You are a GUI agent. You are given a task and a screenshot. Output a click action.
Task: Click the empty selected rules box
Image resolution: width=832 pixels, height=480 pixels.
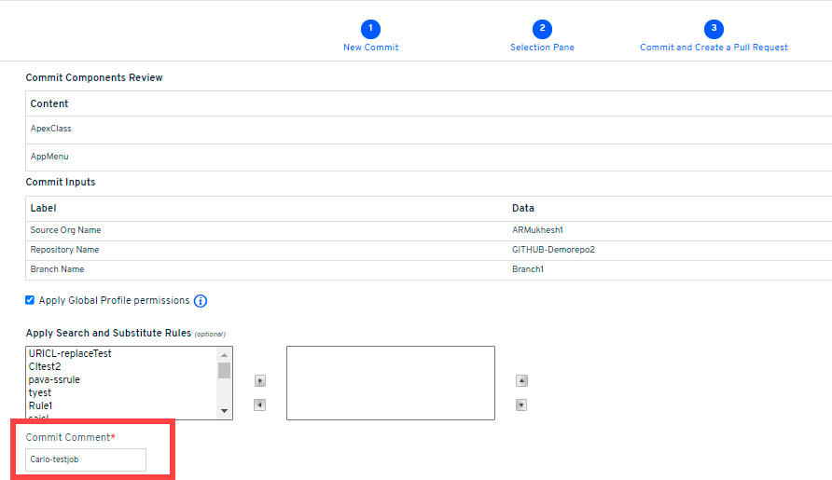click(390, 383)
